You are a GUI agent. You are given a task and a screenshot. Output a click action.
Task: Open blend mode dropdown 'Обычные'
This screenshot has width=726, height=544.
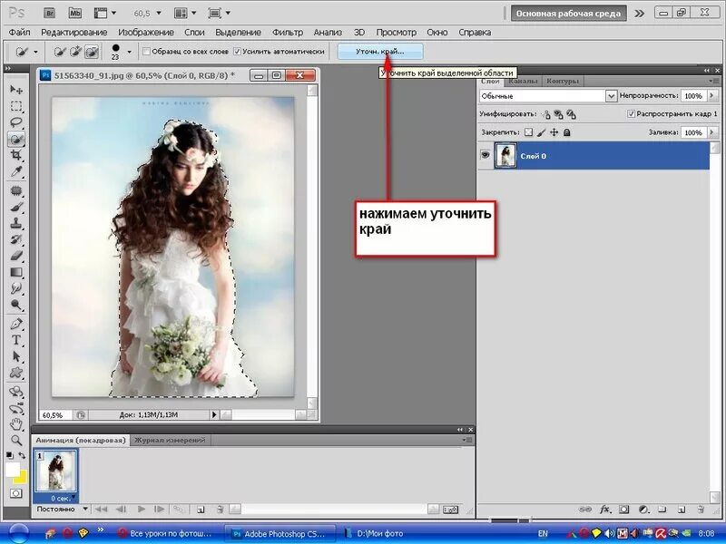[x=548, y=96]
